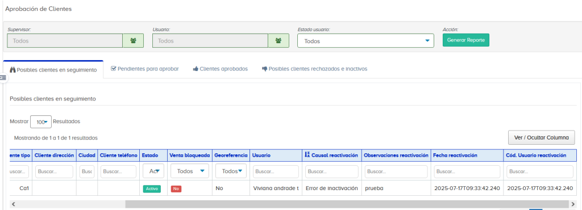Select Error de inactivación cell
The width and height of the screenshot is (582, 210).
pos(332,188)
